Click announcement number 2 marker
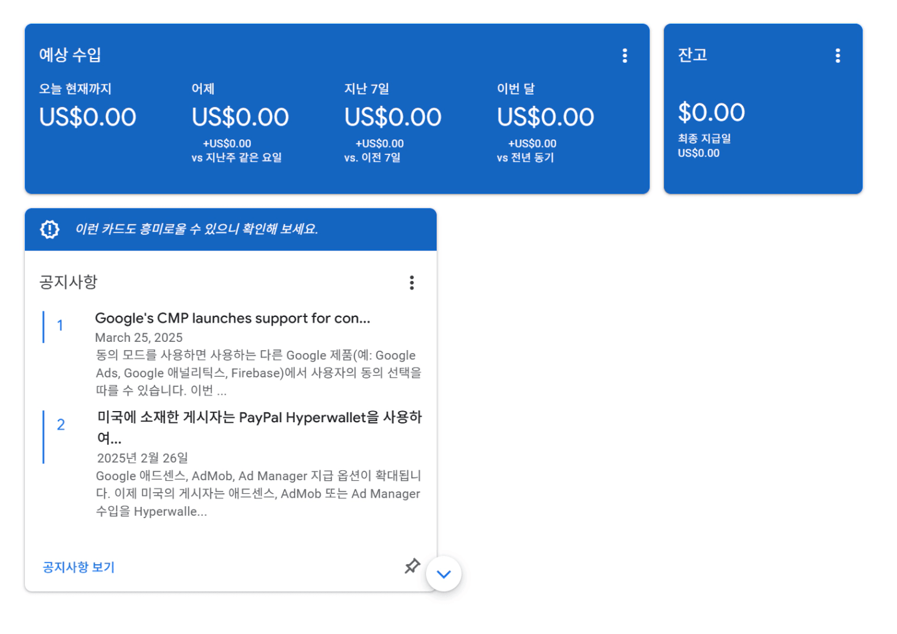Viewport: 897px width, 634px height. coord(61,425)
